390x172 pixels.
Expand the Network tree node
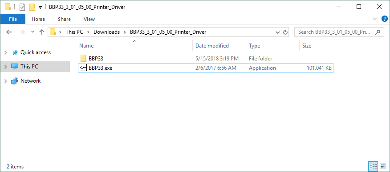tap(6, 81)
